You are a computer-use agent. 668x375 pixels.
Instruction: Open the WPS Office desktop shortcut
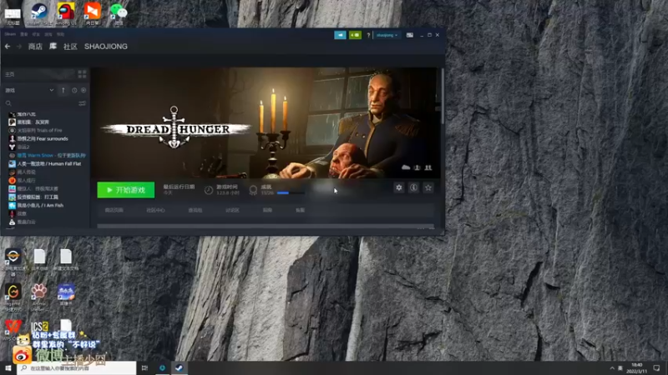pyautogui.click(x=13, y=329)
